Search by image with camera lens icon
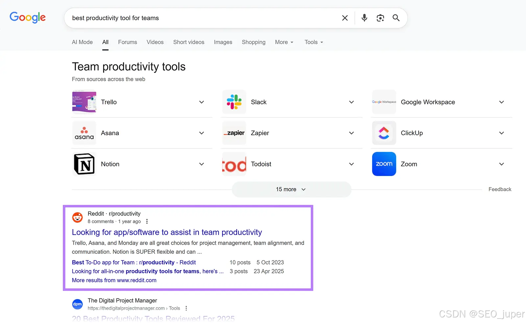This screenshot has width=526, height=323. click(x=380, y=18)
